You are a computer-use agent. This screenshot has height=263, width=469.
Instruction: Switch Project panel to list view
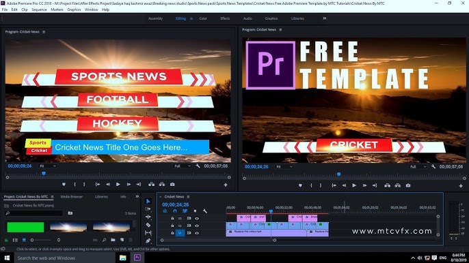pos(15,240)
